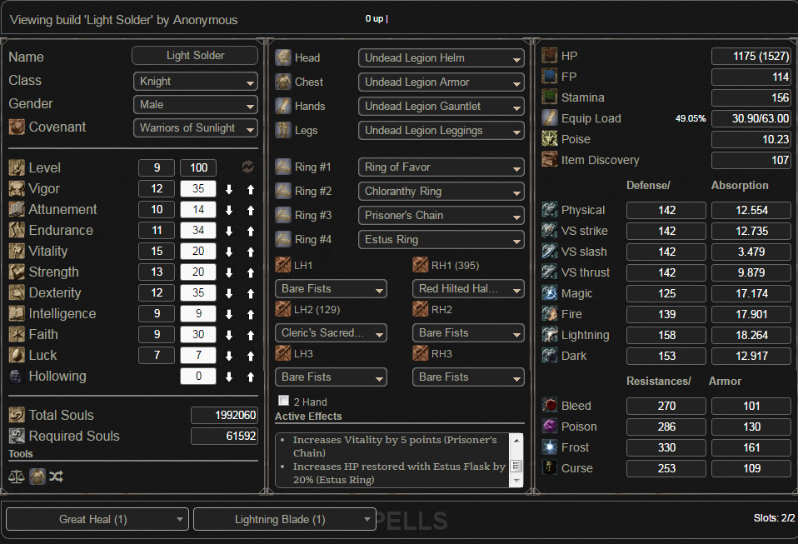Click the Head helmet slot icon
The height and width of the screenshot is (544, 798).
(x=283, y=57)
